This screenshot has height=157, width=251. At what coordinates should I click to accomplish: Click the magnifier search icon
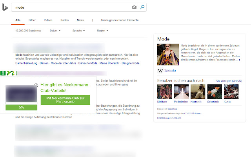pyautogui.click(x=142, y=7)
